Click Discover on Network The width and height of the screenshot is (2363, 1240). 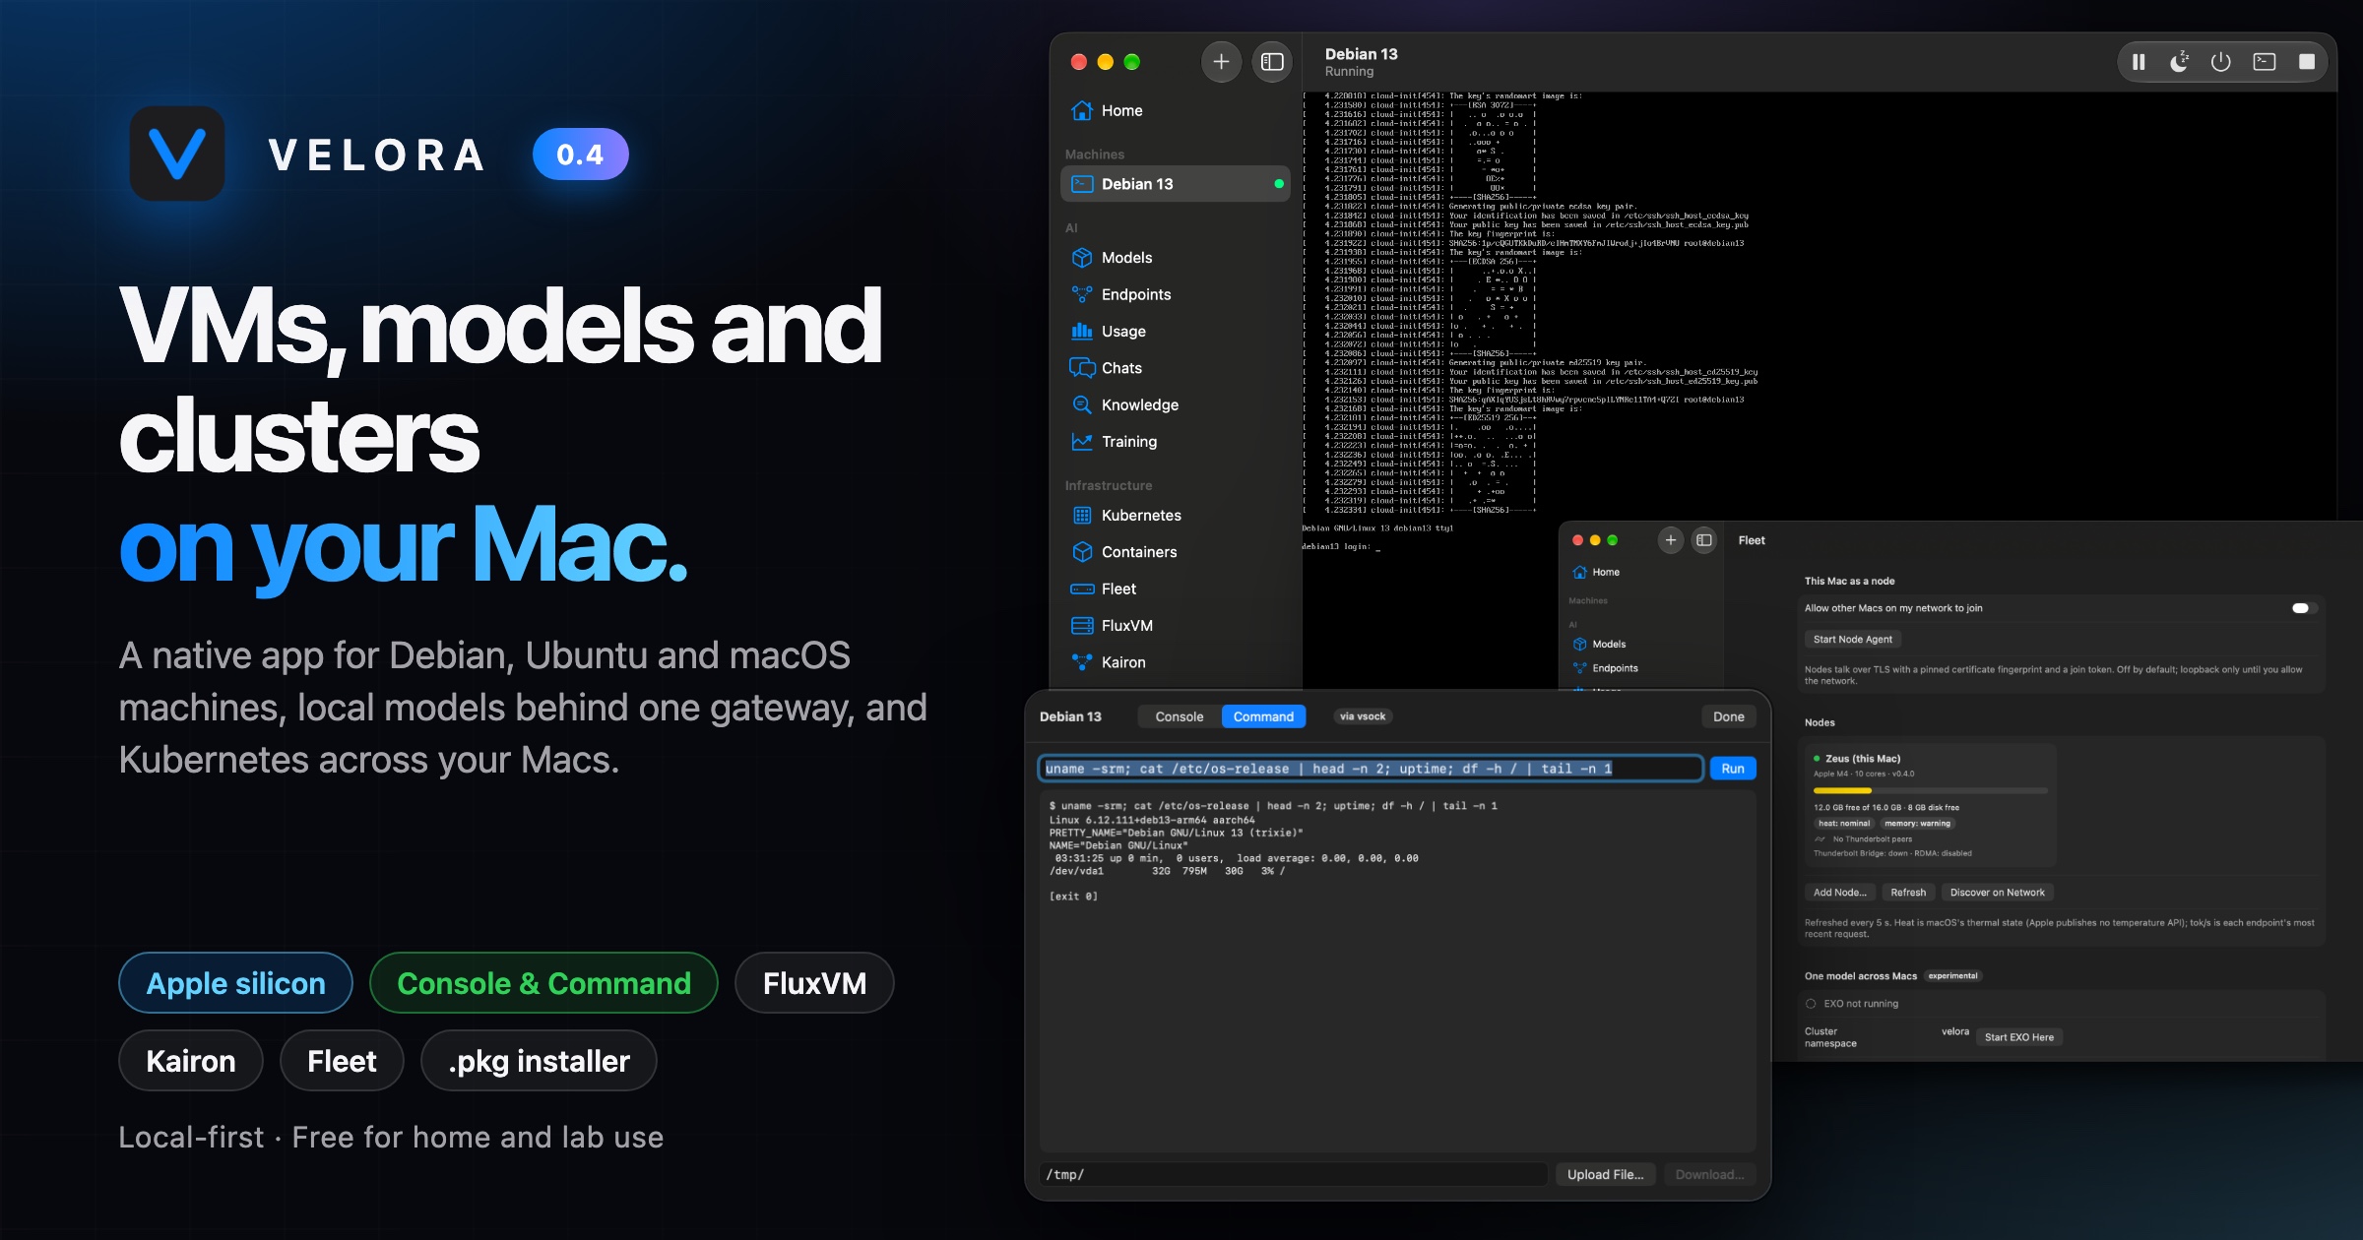1998,893
